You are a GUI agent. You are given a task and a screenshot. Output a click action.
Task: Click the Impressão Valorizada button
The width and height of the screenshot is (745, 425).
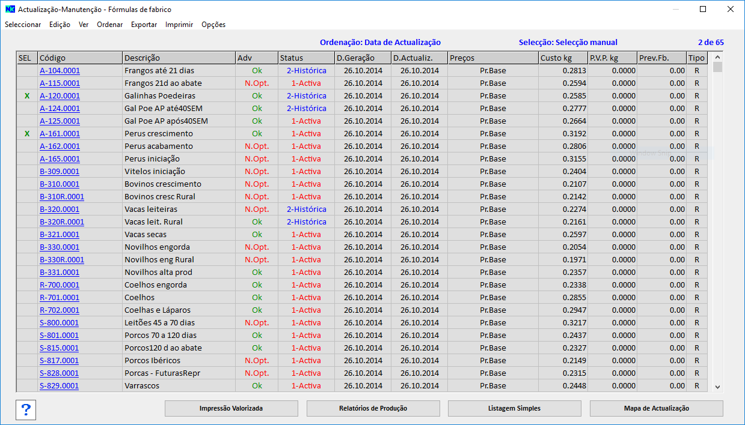[x=231, y=408]
